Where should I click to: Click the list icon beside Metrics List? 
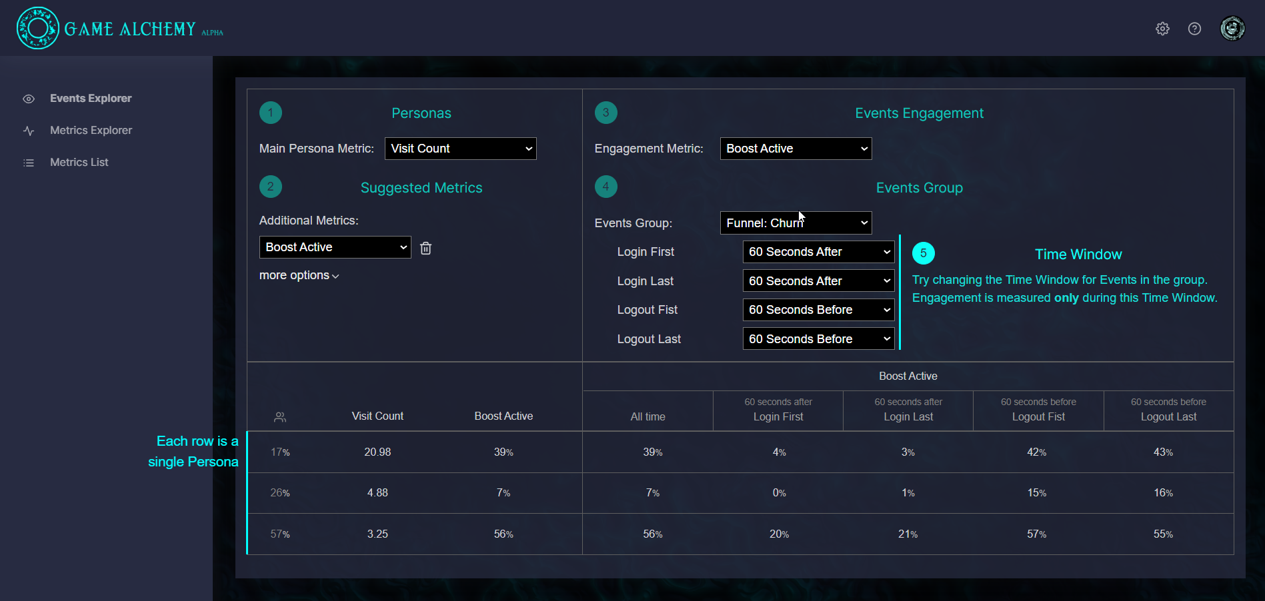pyautogui.click(x=29, y=163)
